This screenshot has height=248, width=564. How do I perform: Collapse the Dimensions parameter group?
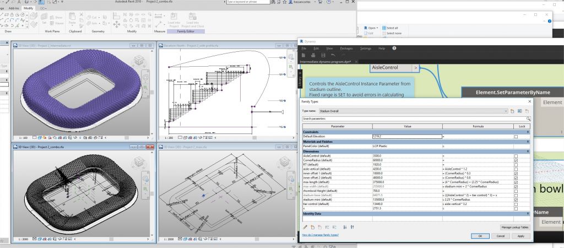(x=528, y=152)
